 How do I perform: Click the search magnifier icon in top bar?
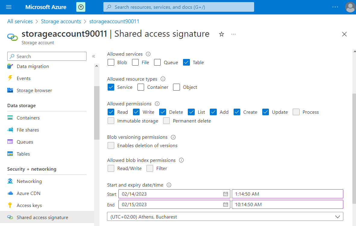click(x=109, y=7)
